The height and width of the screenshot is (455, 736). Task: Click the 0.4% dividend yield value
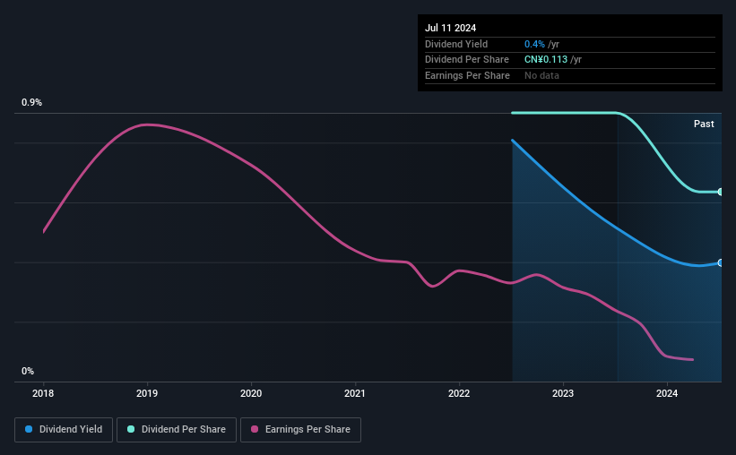534,44
